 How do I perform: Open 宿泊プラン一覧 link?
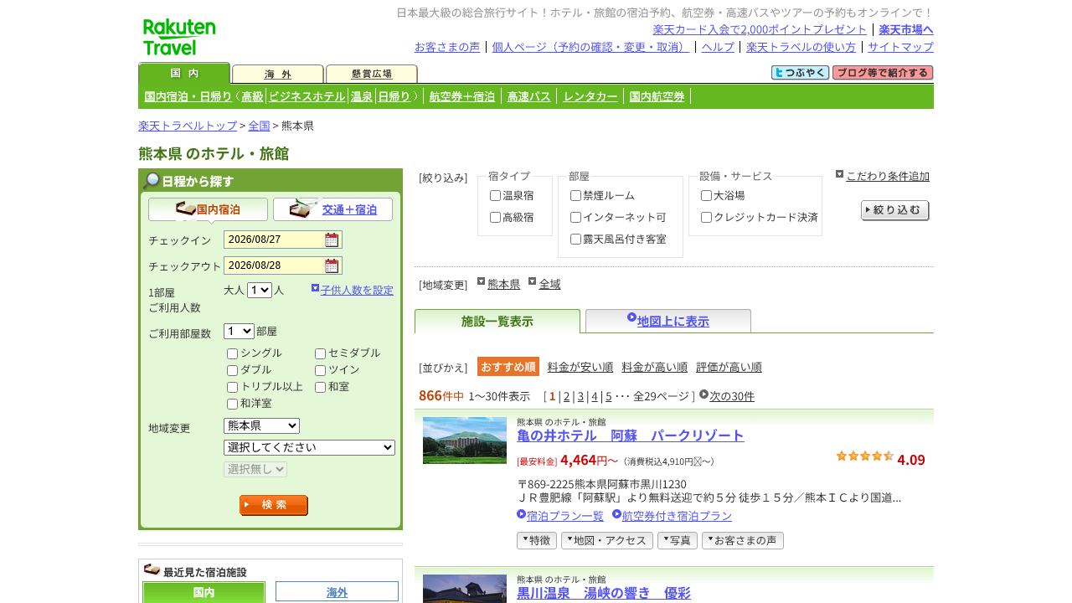[x=565, y=516]
